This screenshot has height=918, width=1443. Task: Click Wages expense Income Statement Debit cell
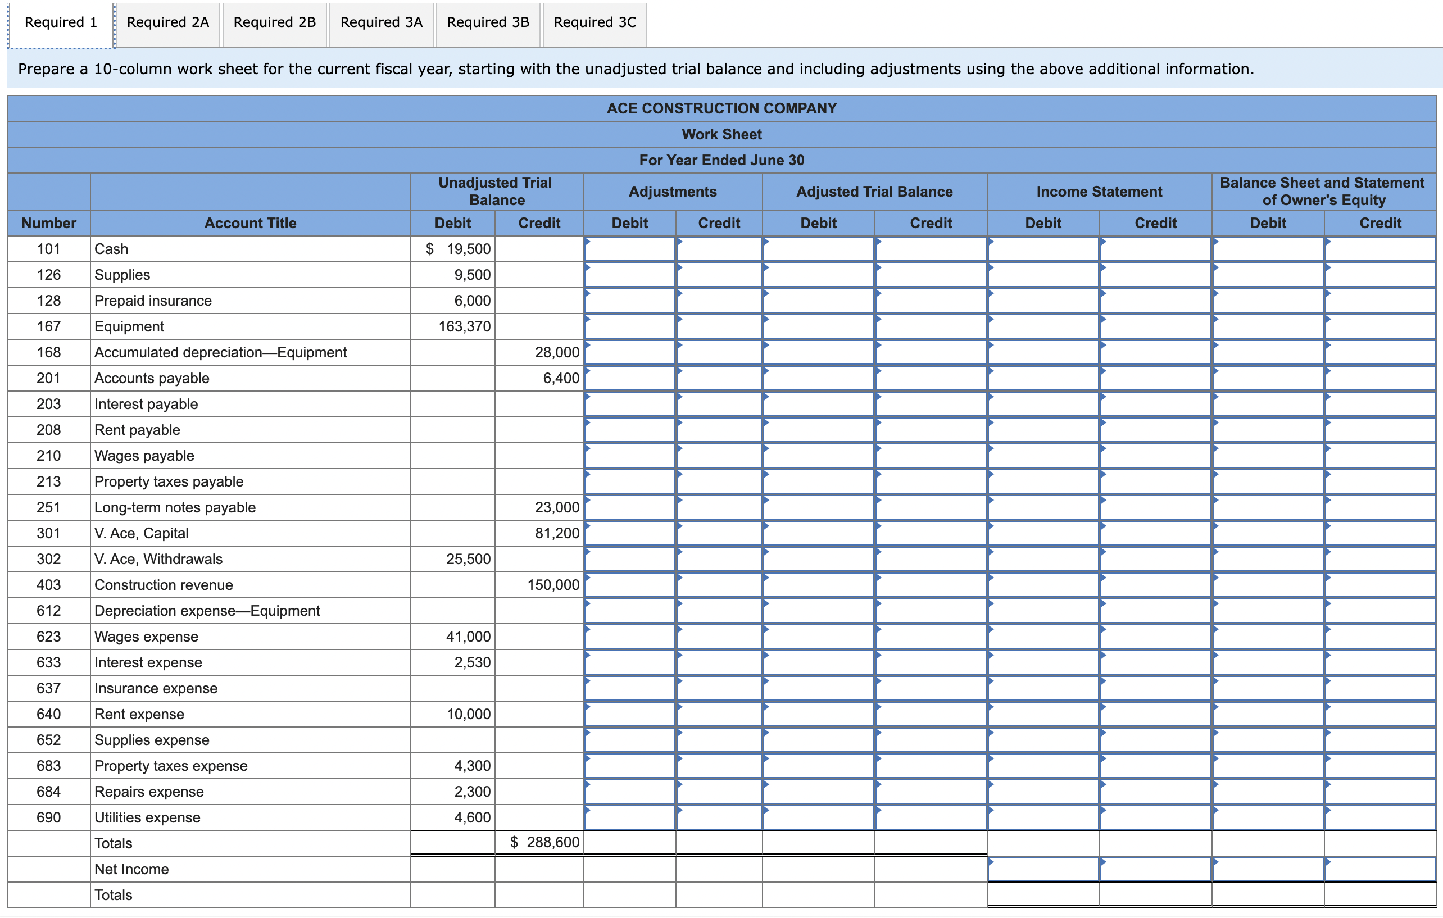pos(1043,637)
